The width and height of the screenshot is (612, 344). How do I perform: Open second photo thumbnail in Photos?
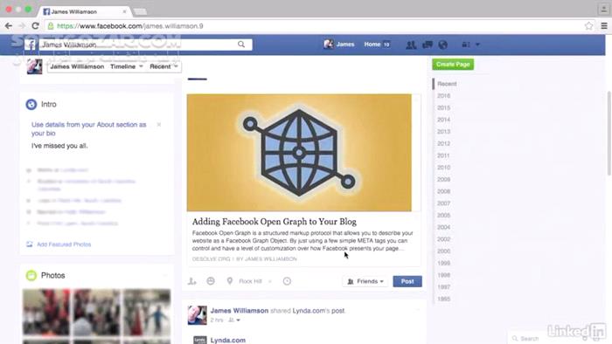(96, 312)
